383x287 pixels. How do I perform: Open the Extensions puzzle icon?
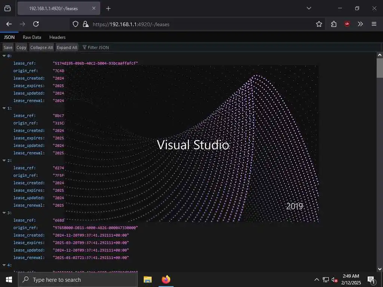pyautogui.click(x=334, y=24)
